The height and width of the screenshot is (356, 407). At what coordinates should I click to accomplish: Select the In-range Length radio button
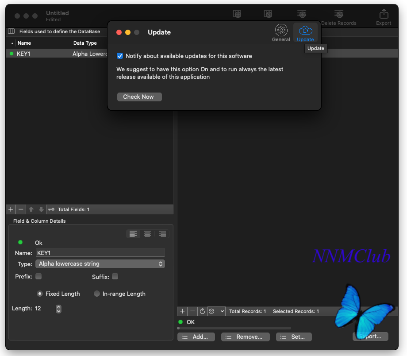96,294
